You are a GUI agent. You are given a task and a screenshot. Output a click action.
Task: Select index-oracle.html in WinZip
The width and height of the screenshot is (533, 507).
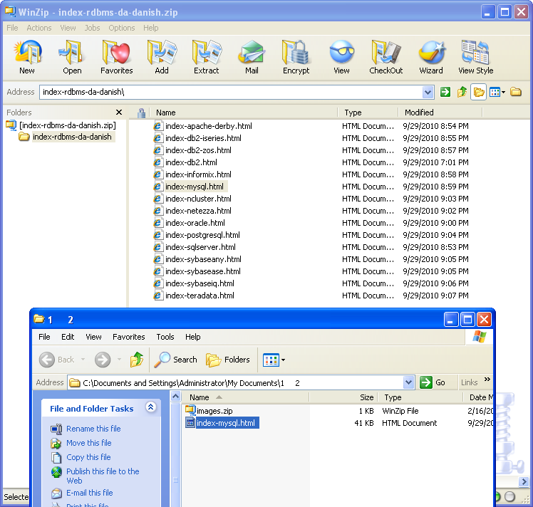click(195, 223)
